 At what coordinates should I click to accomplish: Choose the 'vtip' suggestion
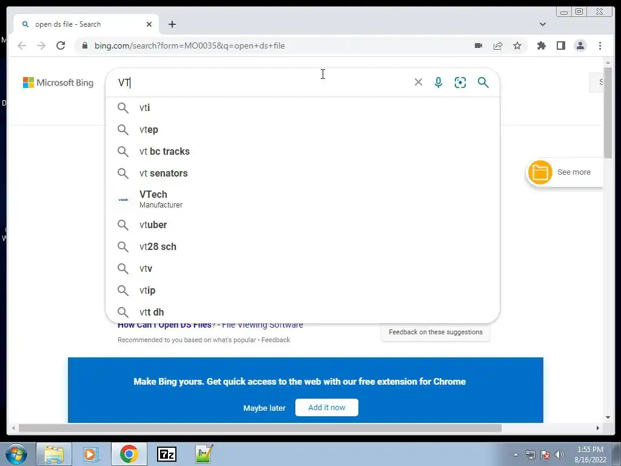pyautogui.click(x=303, y=290)
